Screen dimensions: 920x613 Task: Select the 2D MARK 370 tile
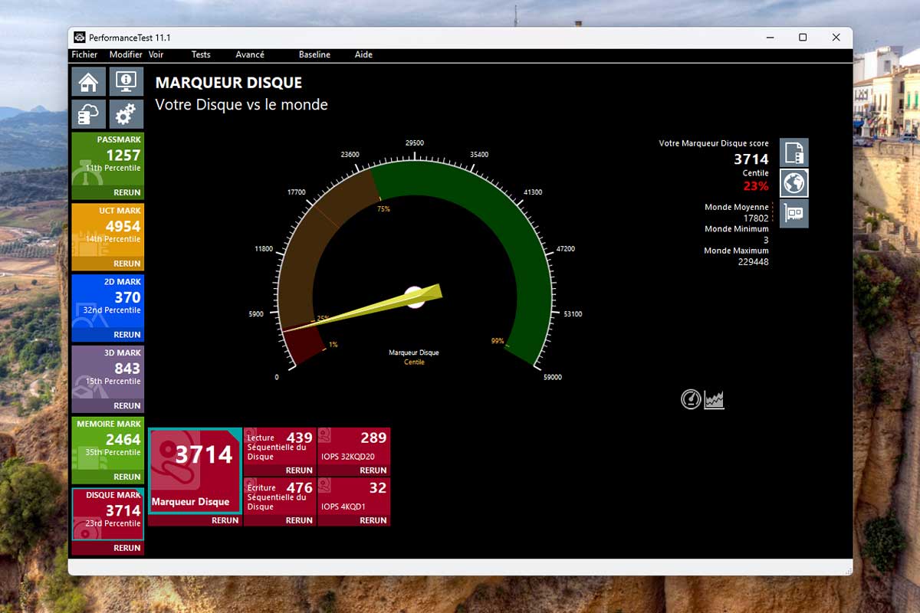pos(107,302)
